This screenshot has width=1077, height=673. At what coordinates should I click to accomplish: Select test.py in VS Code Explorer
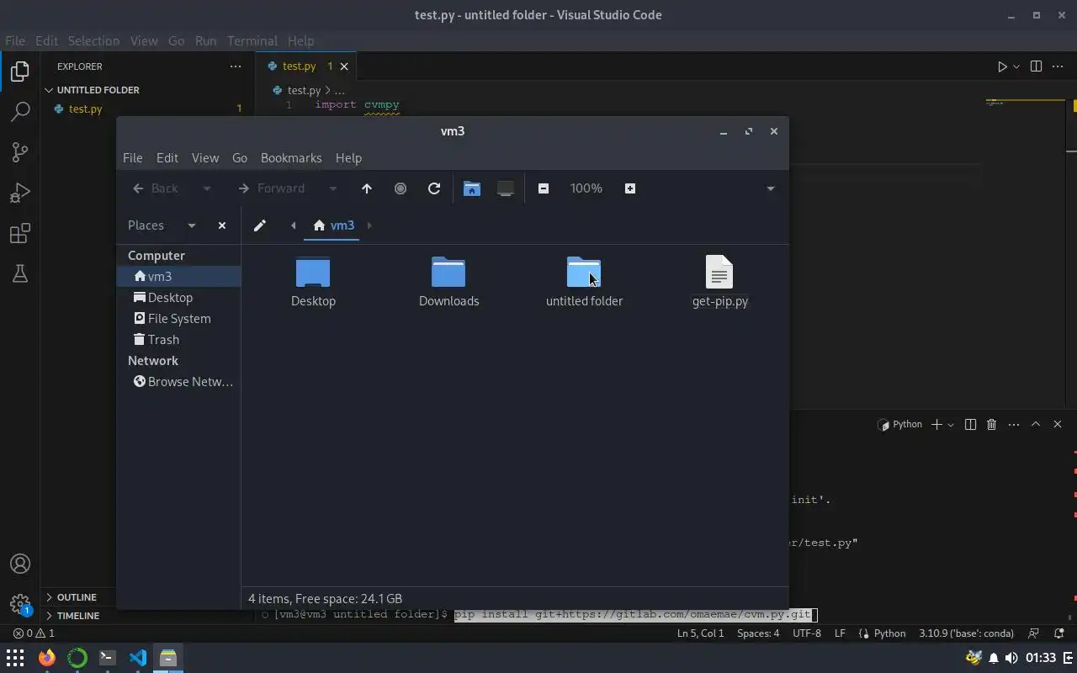click(85, 109)
